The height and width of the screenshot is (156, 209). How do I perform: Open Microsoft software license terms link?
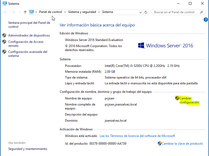[x=137, y=136]
